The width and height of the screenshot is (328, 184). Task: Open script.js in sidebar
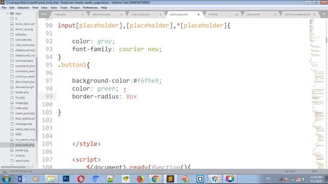click(20, 155)
